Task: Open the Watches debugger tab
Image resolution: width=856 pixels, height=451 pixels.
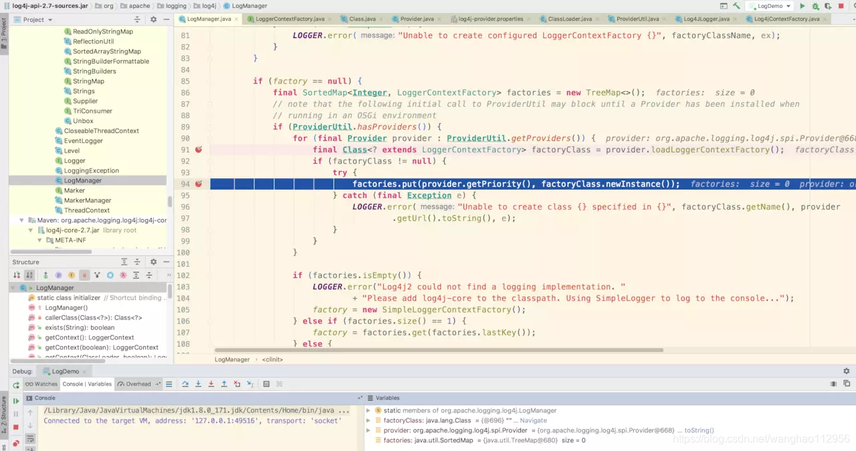Action: pyautogui.click(x=41, y=384)
